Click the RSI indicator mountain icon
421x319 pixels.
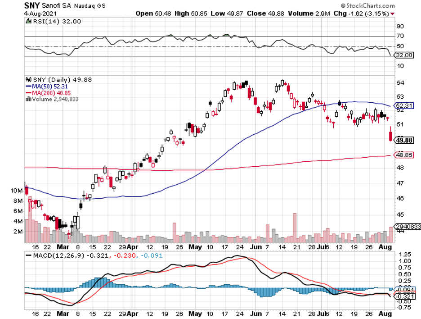click(28, 21)
